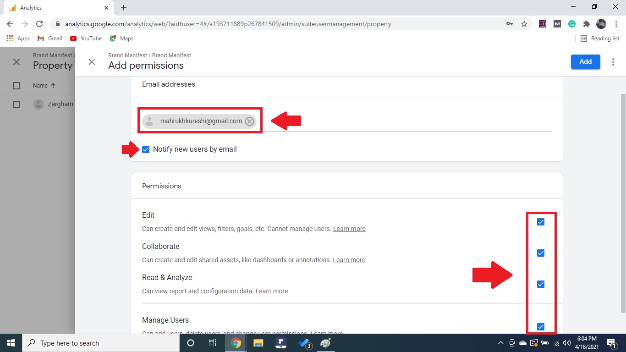Screen dimensions: 626x352
Task: Open the Maps bookmark
Action: pos(121,38)
